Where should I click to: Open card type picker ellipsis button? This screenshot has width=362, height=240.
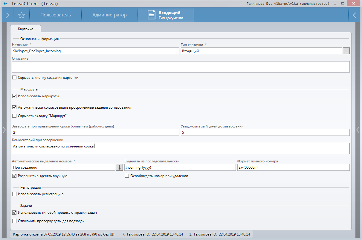346,51
